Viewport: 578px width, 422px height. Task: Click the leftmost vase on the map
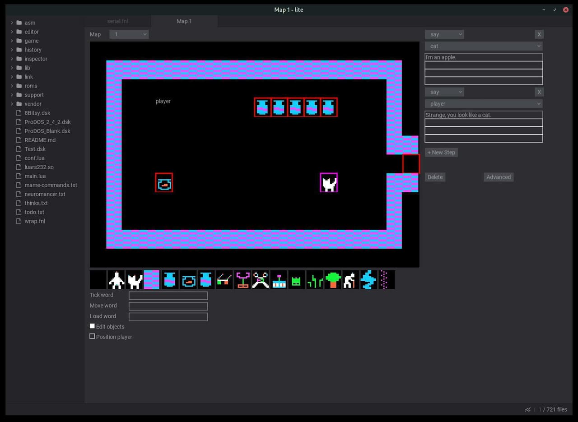tap(262, 107)
